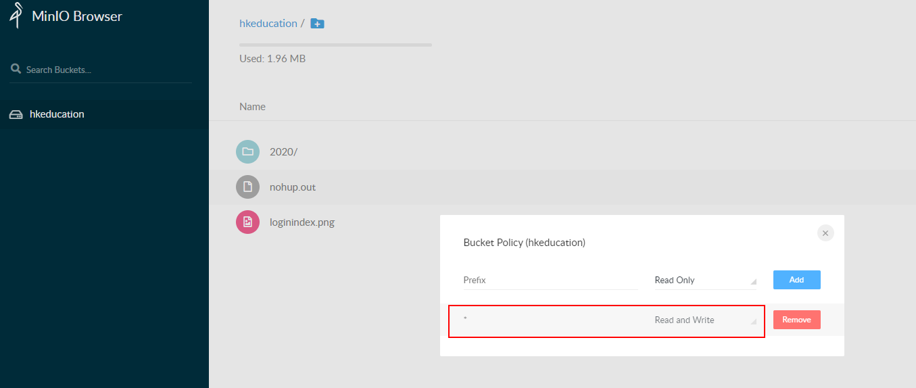Select hkeducation bucket in sidebar
Image resolution: width=916 pixels, height=388 pixels.
(104, 114)
